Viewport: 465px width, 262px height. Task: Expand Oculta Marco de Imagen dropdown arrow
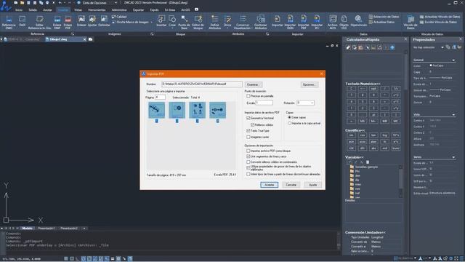click(x=152, y=23)
